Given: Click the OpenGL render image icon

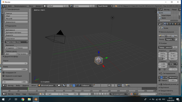Looking at the screenshot, I should [x=126, y=85].
